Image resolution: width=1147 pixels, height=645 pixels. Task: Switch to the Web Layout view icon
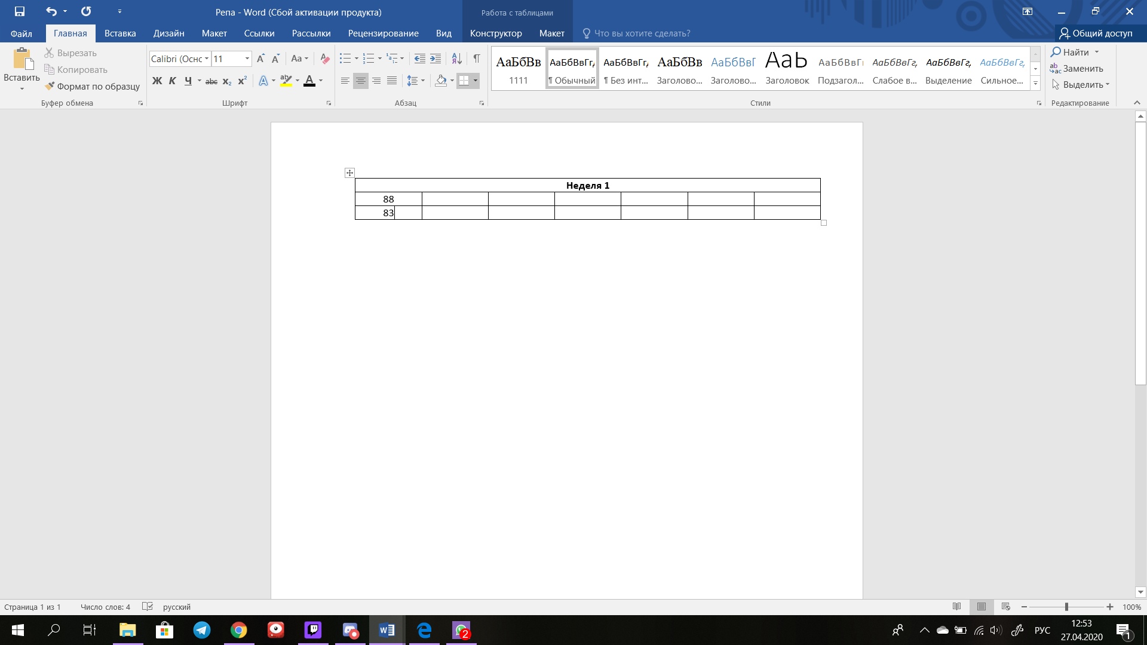click(x=1005, y=607)
